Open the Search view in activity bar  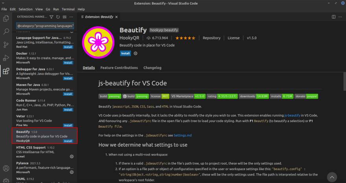pos(6,31)
